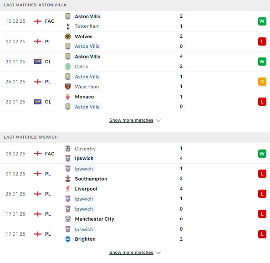Open the Aston Villa vs Tottenham match
The width and height of the screenshot is (270, 263).
point(135,21)
